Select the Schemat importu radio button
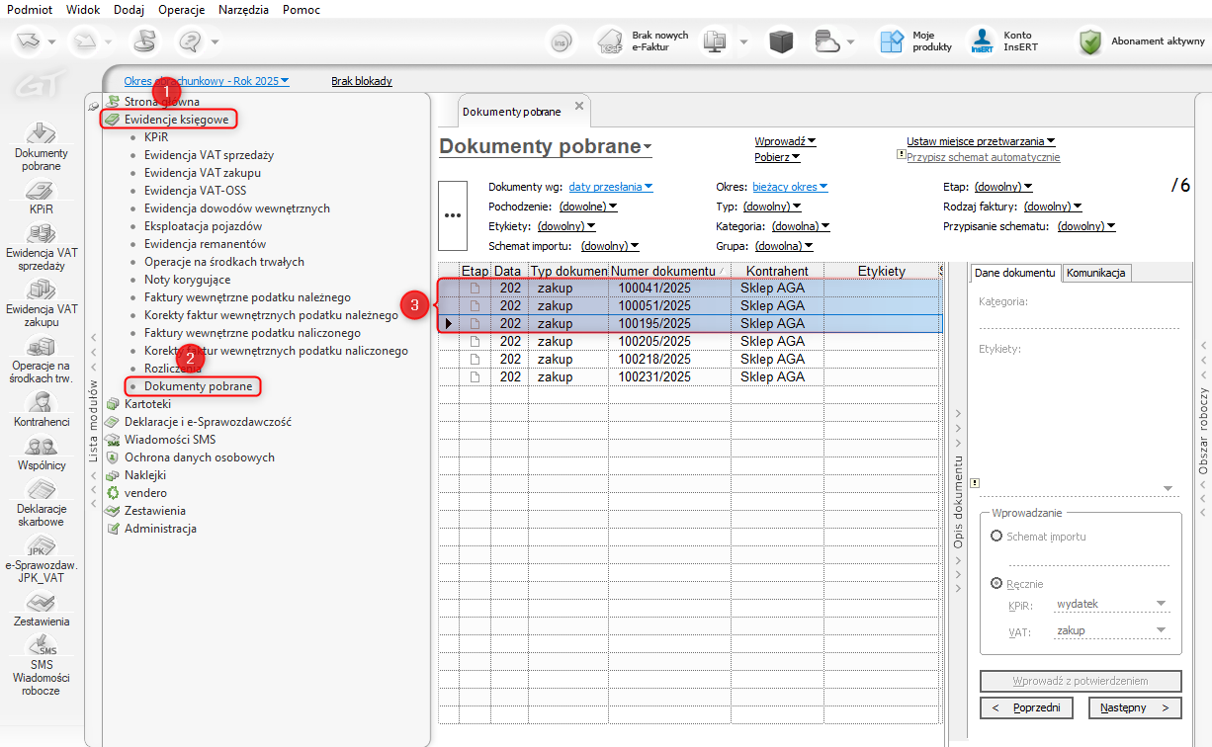 click(x=996, y=536)
